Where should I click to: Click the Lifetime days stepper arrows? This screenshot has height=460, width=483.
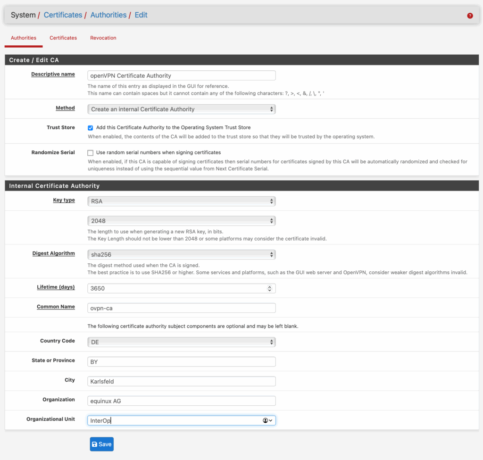tap(269, 288)
